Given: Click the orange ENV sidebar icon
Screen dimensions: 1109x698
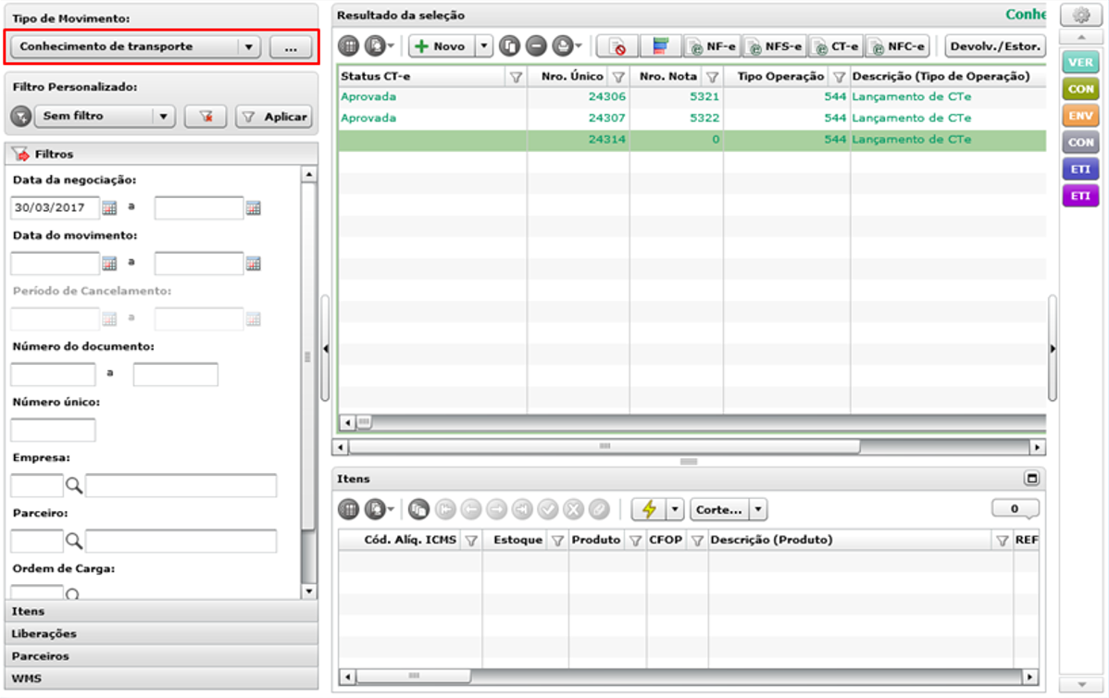Looking at the screenshot, I should tap(1080, 116).
